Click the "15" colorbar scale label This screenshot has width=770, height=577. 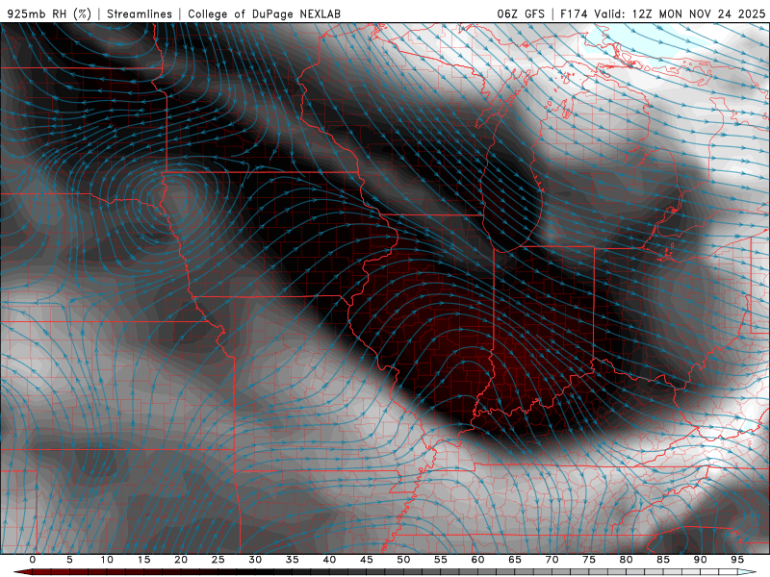143,560
